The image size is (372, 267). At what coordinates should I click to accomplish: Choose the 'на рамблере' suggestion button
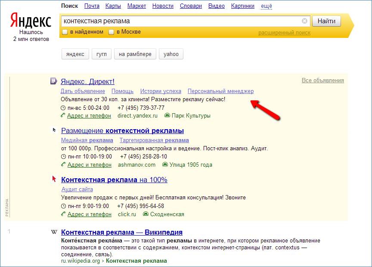click(x=135, y=54)
